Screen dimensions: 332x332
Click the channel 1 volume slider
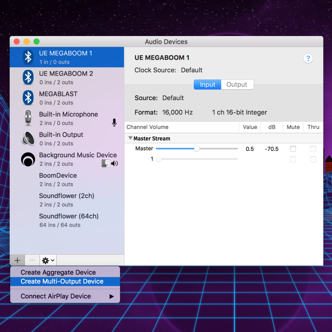(x=197, y=159)
